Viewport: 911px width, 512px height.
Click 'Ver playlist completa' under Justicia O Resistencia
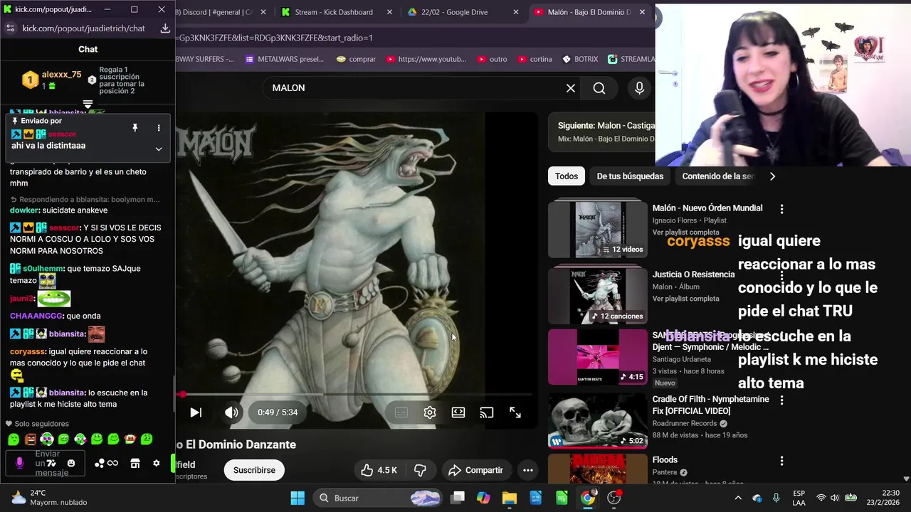685,299
